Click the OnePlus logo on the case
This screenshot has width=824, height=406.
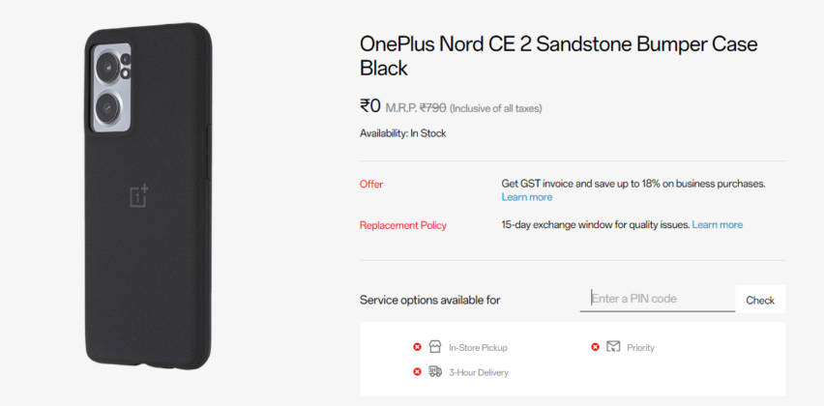click(139, 194)
